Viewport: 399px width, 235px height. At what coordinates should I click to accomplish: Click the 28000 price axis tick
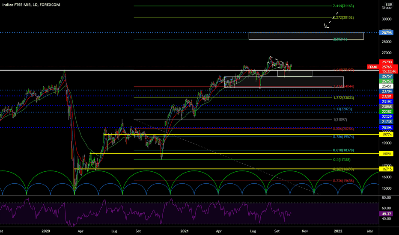tap(386, 42)
